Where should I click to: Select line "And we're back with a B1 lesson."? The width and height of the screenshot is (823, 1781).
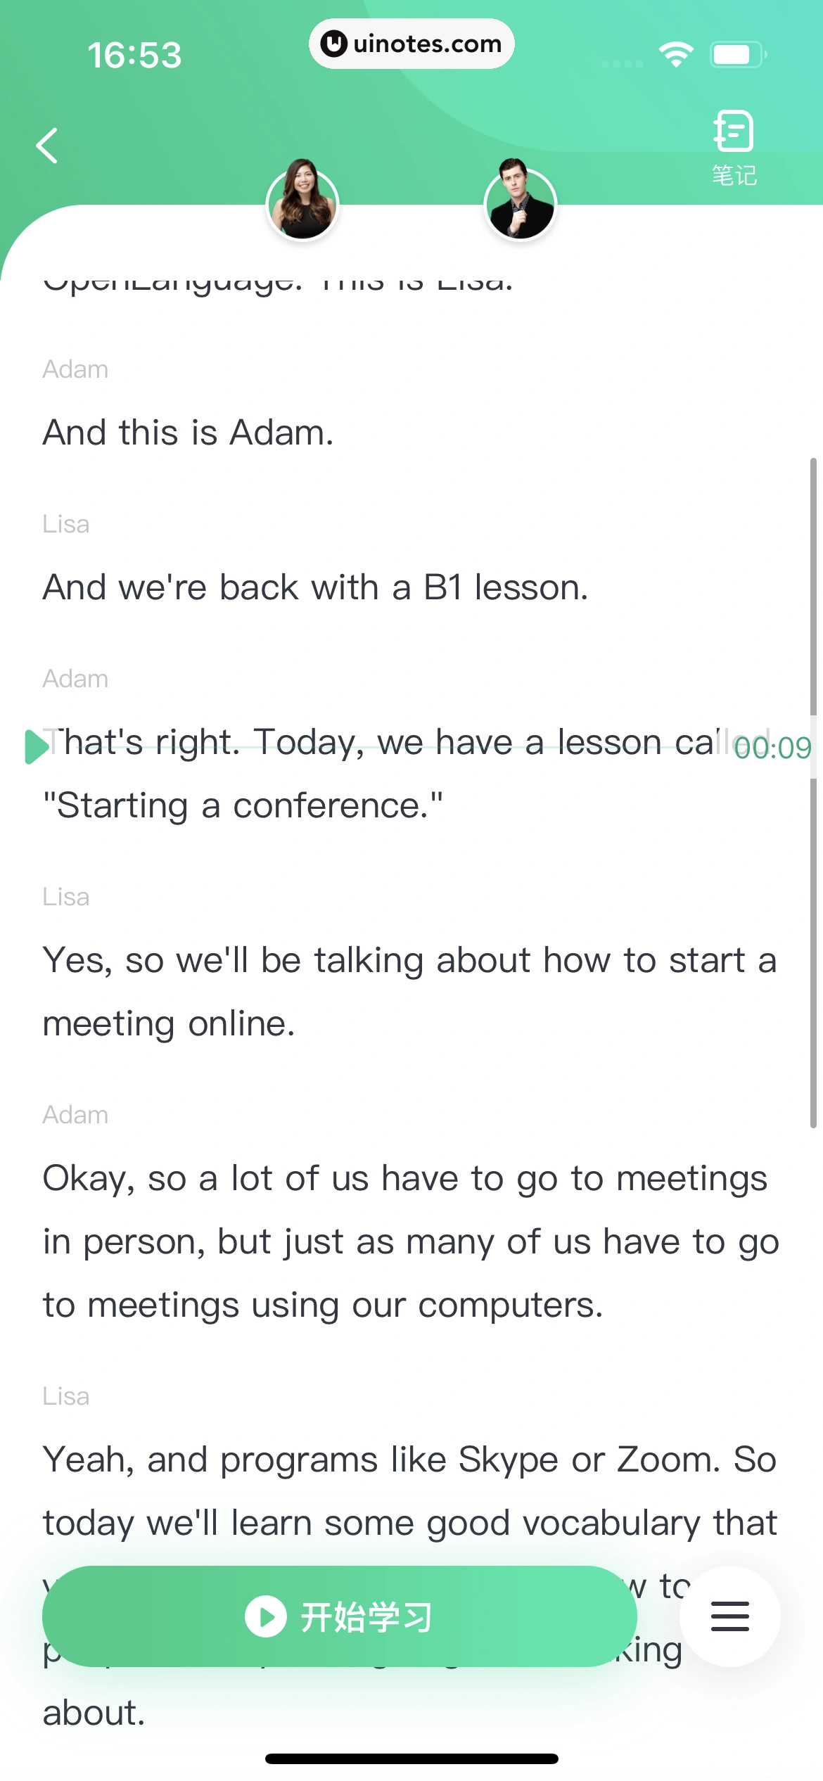click(315, 587)
